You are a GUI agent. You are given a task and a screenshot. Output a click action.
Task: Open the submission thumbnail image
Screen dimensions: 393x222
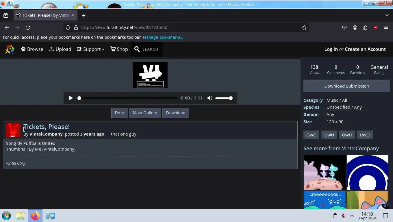click(150, 75)
